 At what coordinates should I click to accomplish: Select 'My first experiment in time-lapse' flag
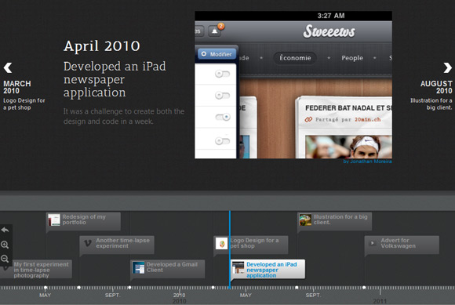pos(36,270)
